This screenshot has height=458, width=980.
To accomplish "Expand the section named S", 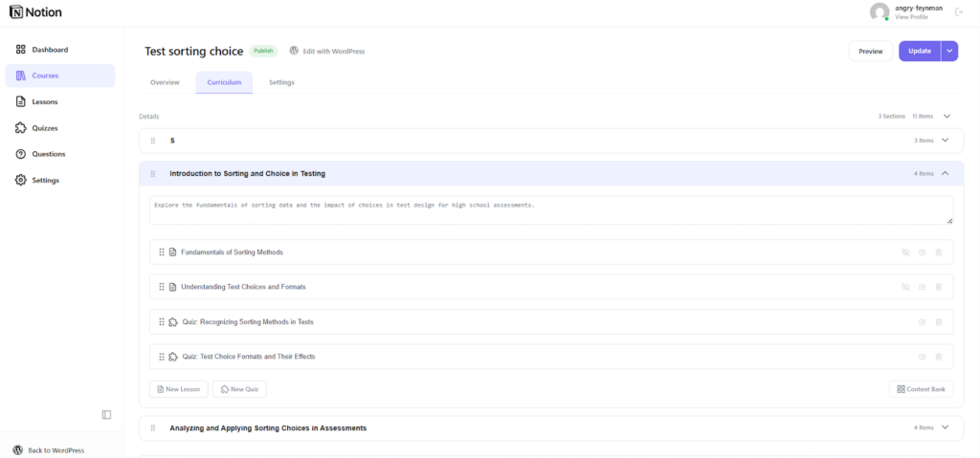I will tap(946, 141).
